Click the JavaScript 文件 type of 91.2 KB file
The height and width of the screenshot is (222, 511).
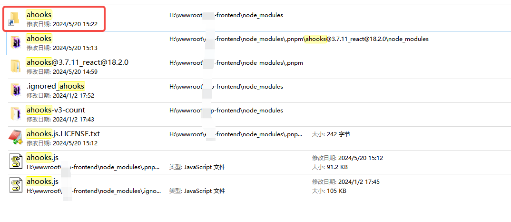point(205,167)
